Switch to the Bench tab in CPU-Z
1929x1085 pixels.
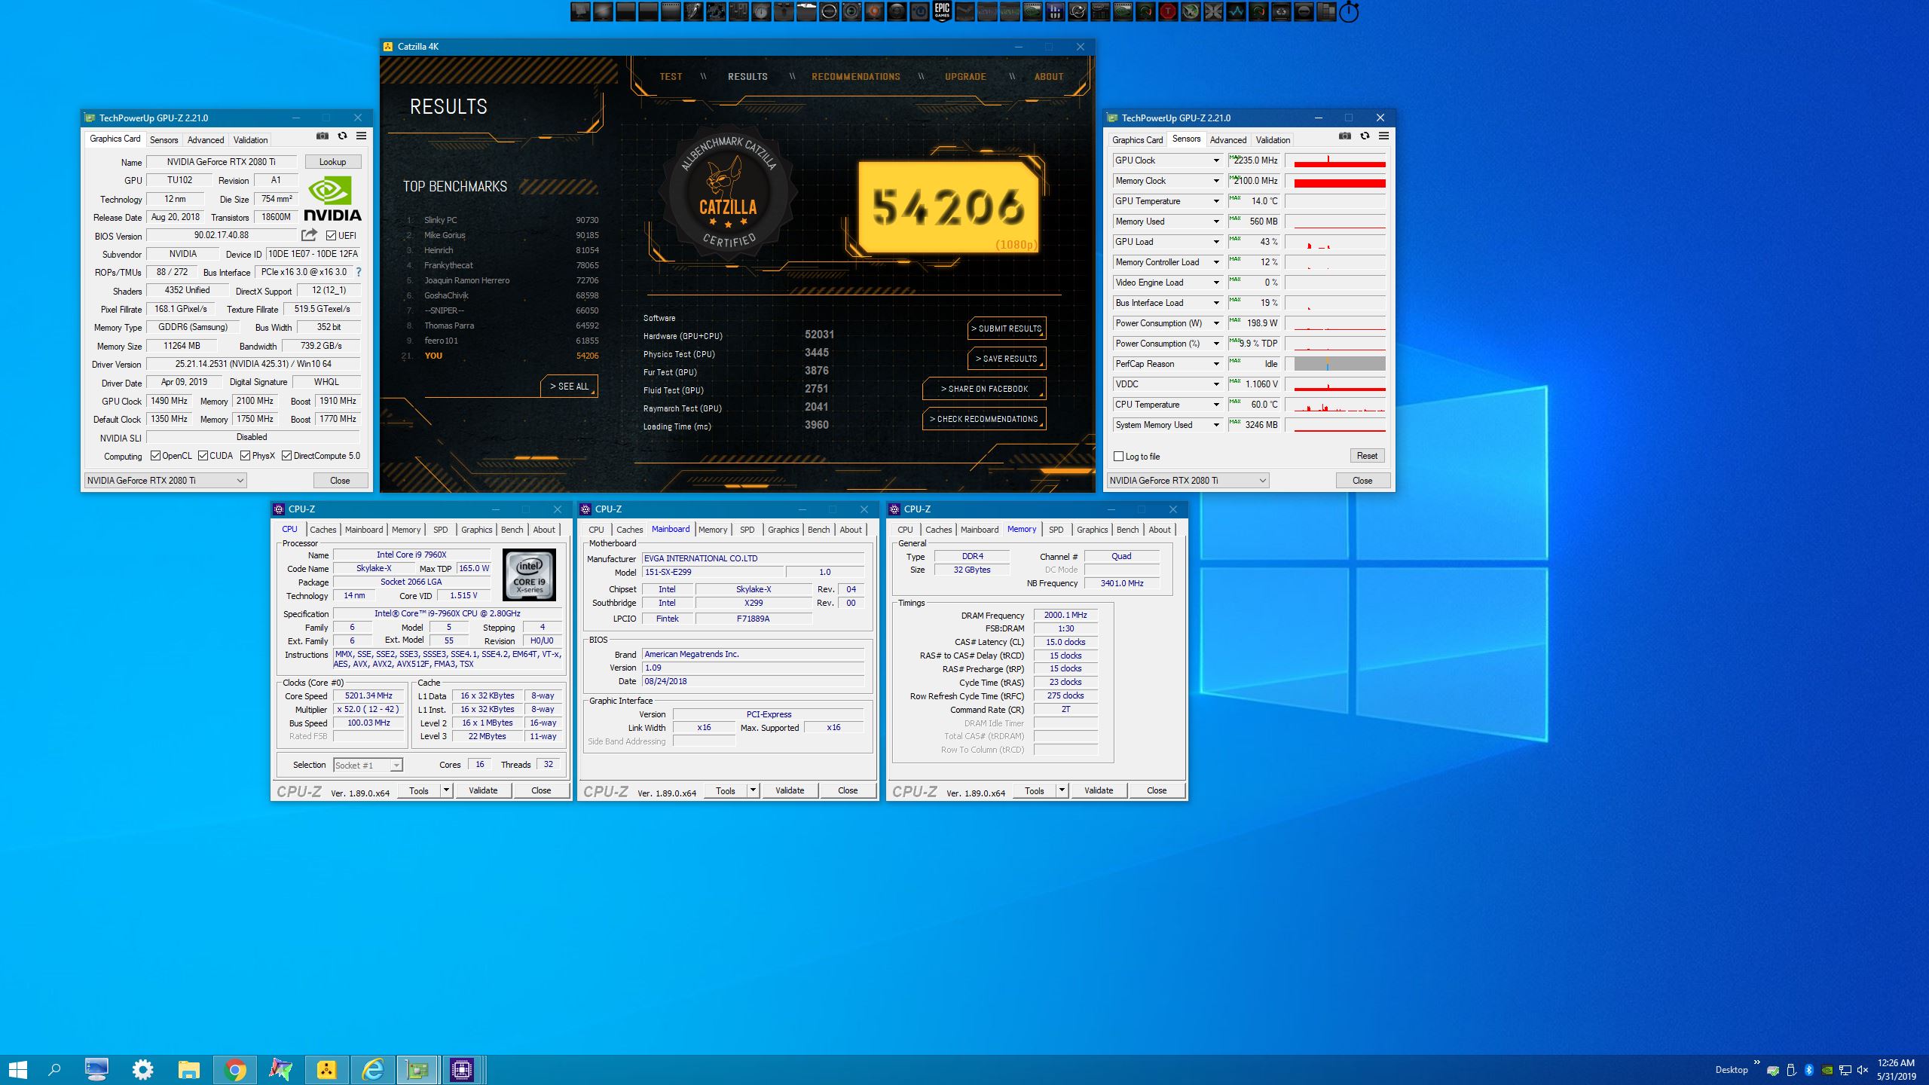[512, 530]
